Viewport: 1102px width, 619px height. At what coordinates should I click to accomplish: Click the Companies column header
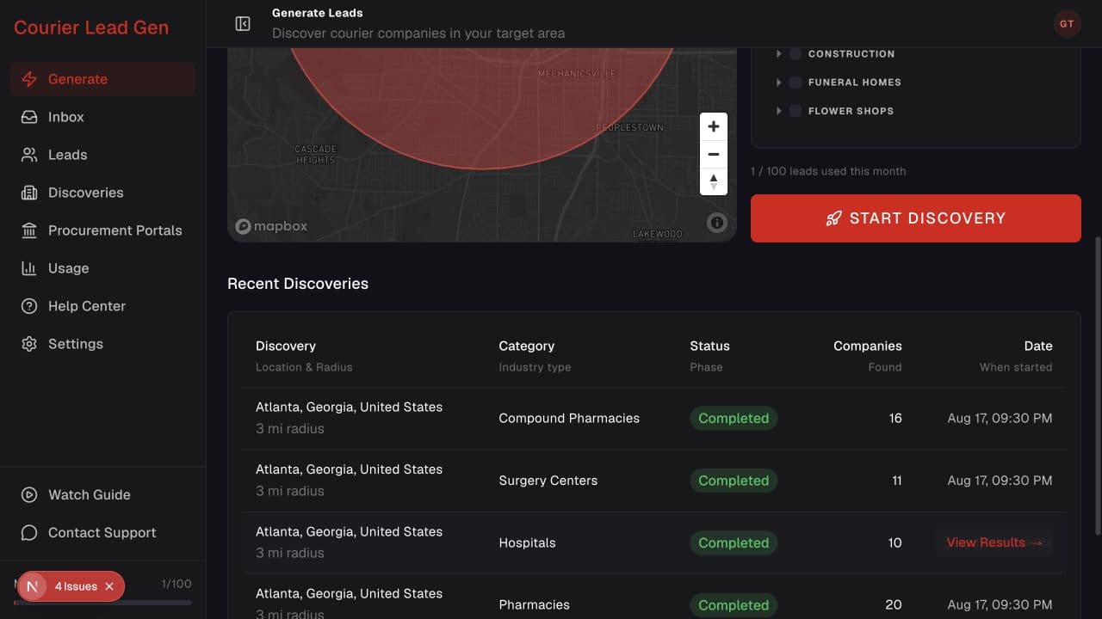(x=868, y=346)
